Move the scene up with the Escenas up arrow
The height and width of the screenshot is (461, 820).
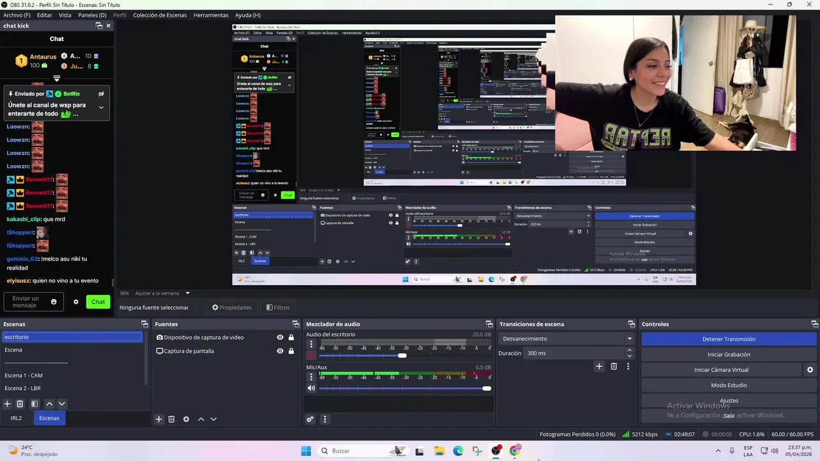coord(49,404)
